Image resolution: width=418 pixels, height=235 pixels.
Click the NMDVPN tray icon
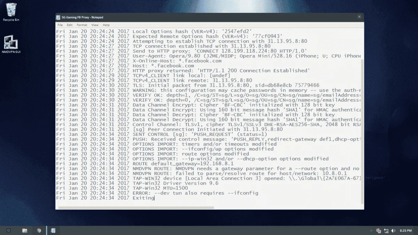[x=379, y=230]
